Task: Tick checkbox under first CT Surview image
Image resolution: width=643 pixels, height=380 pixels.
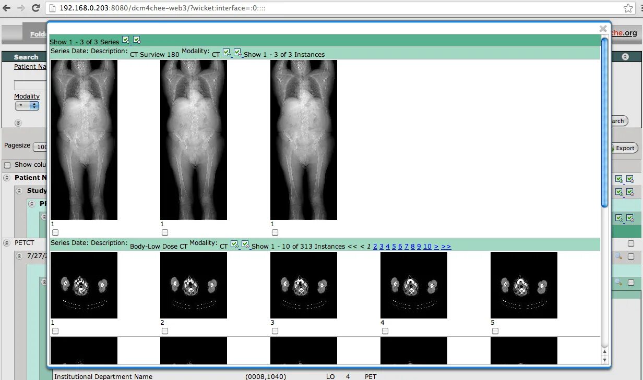Action: point(55,232)
